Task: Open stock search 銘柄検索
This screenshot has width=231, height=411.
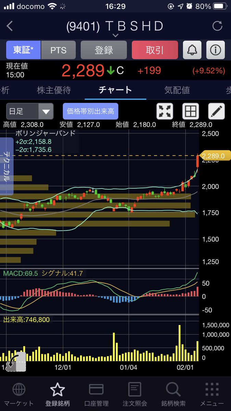Action: pyautogui.click(x=173, y=395)
